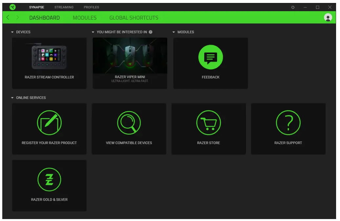340x221 pixels.
Task: Open the Profiles tab
Action: point(91,7)
